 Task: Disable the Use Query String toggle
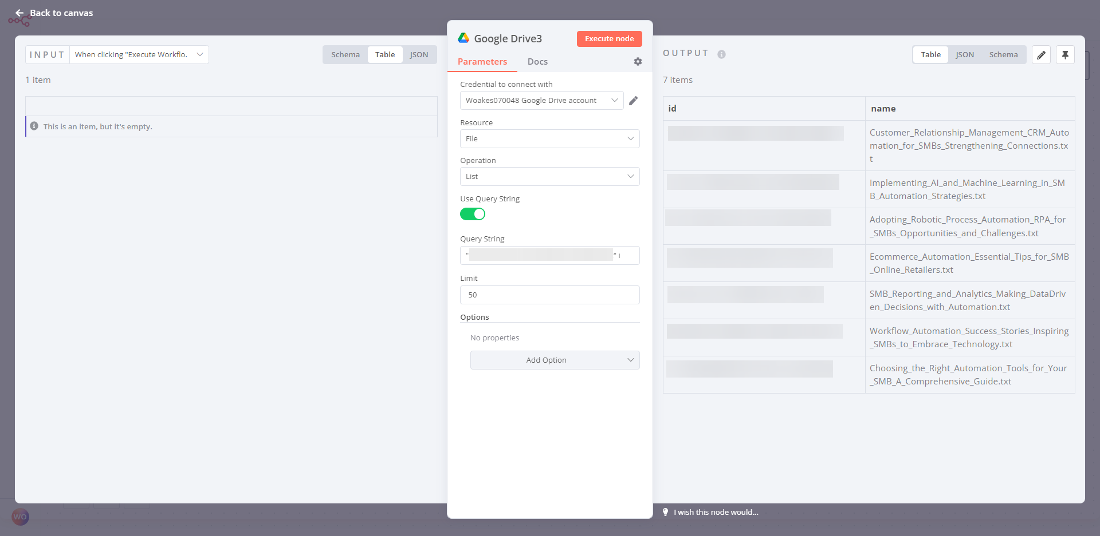click(473, 214)
